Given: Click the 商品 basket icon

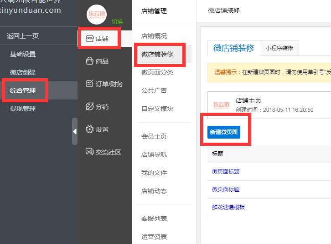Looking at the screenshot, I should point(89,61).
